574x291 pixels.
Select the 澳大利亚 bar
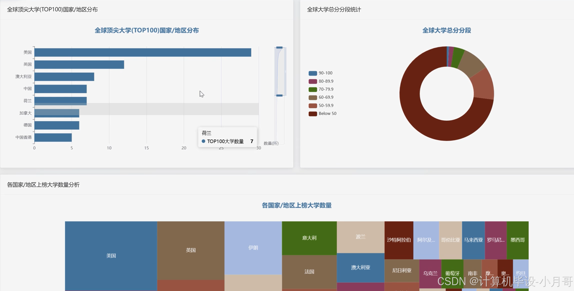click(64, 76)
